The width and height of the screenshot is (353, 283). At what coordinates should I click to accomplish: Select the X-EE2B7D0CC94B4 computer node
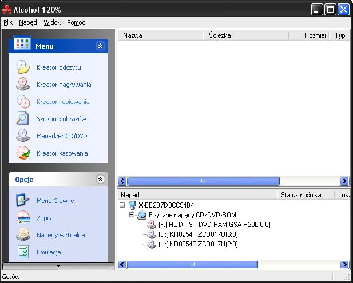click(x=166, y=205)
